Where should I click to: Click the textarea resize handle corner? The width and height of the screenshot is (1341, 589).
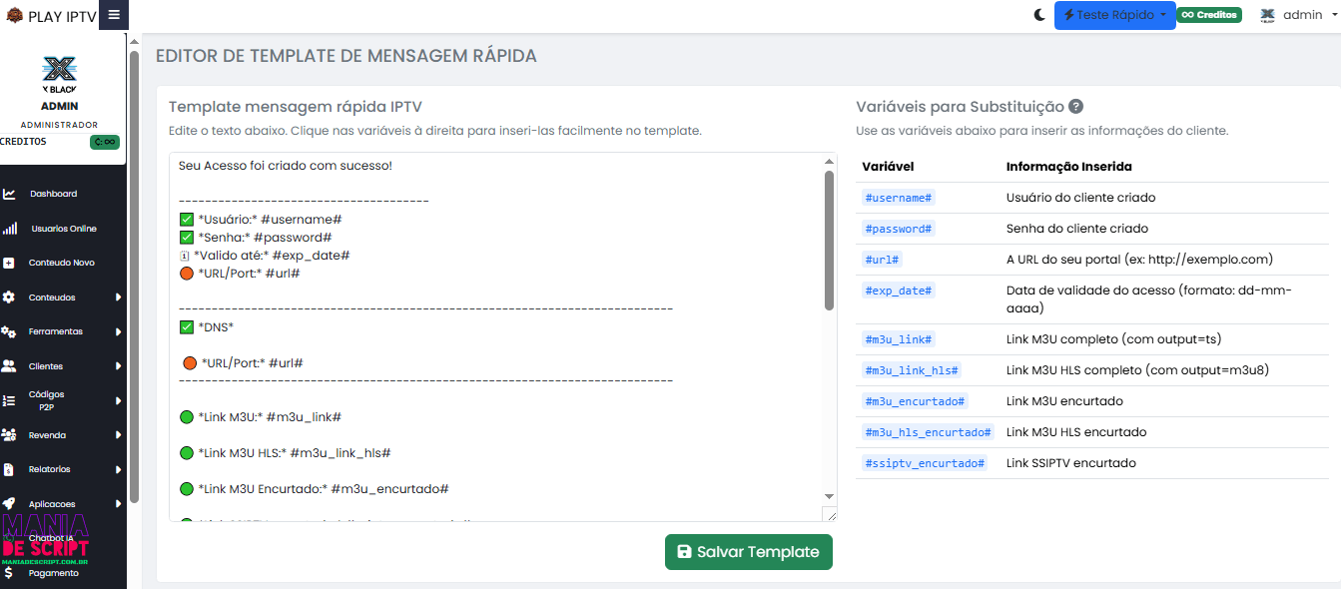tap(830, 513)
